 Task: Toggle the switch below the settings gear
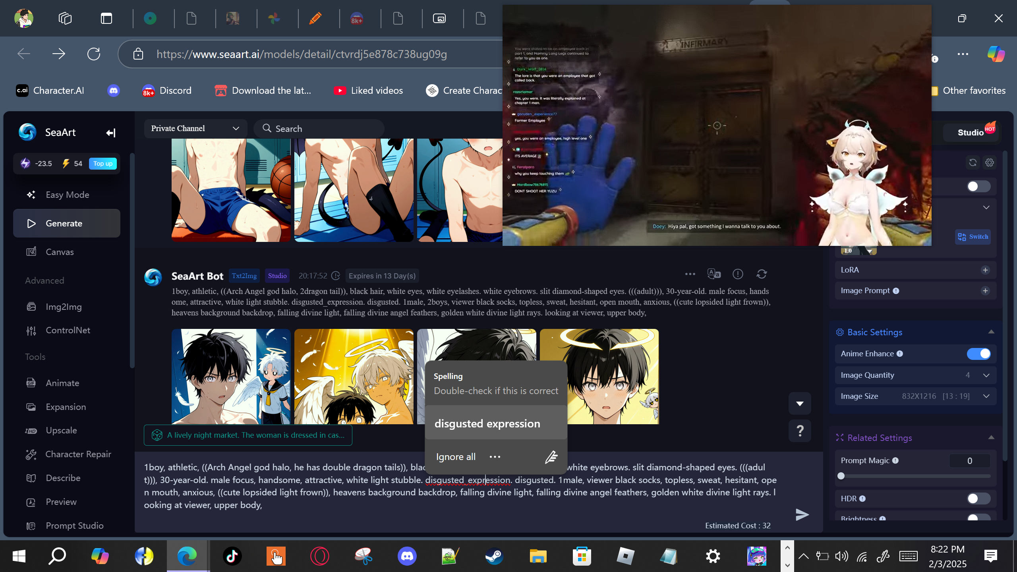(x=979, y=186)
